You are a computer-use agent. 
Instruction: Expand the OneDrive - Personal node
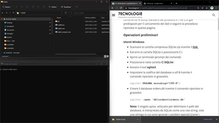click(x=2, y=53)
